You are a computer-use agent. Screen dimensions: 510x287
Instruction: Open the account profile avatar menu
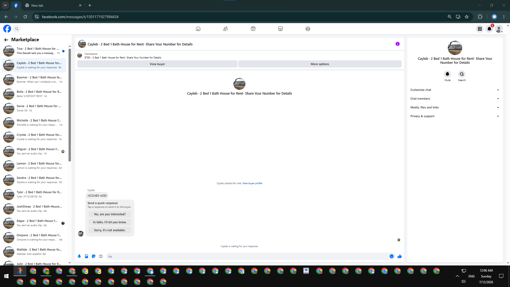point(499,29)
